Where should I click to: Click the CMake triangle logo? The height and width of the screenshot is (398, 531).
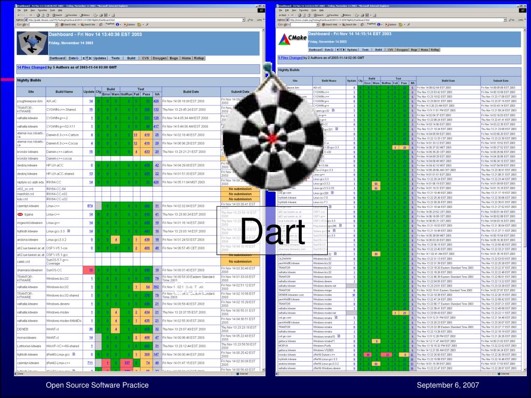(x=284, y=39)
